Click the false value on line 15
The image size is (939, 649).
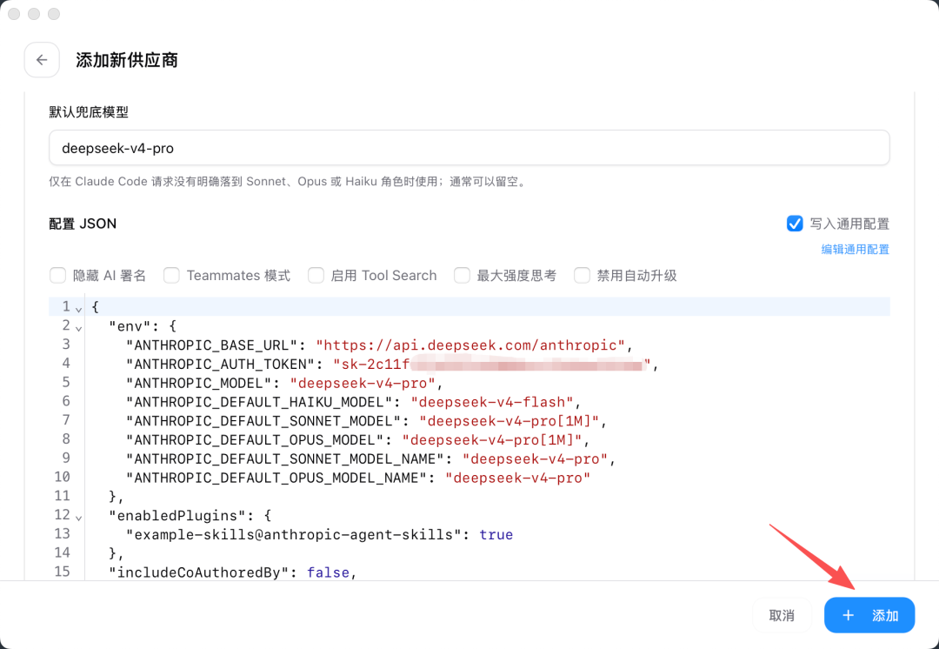coord(328,573)
